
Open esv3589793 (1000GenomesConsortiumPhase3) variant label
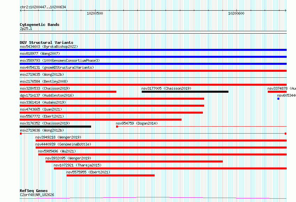click(60, 60)
